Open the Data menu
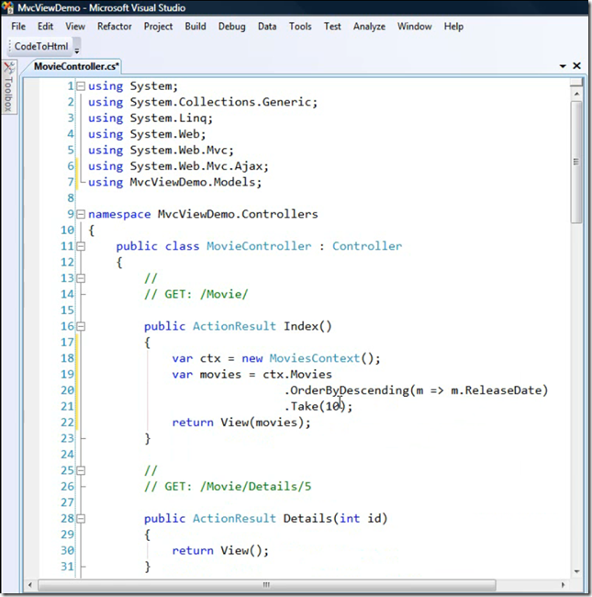 [x=267, y=27]
